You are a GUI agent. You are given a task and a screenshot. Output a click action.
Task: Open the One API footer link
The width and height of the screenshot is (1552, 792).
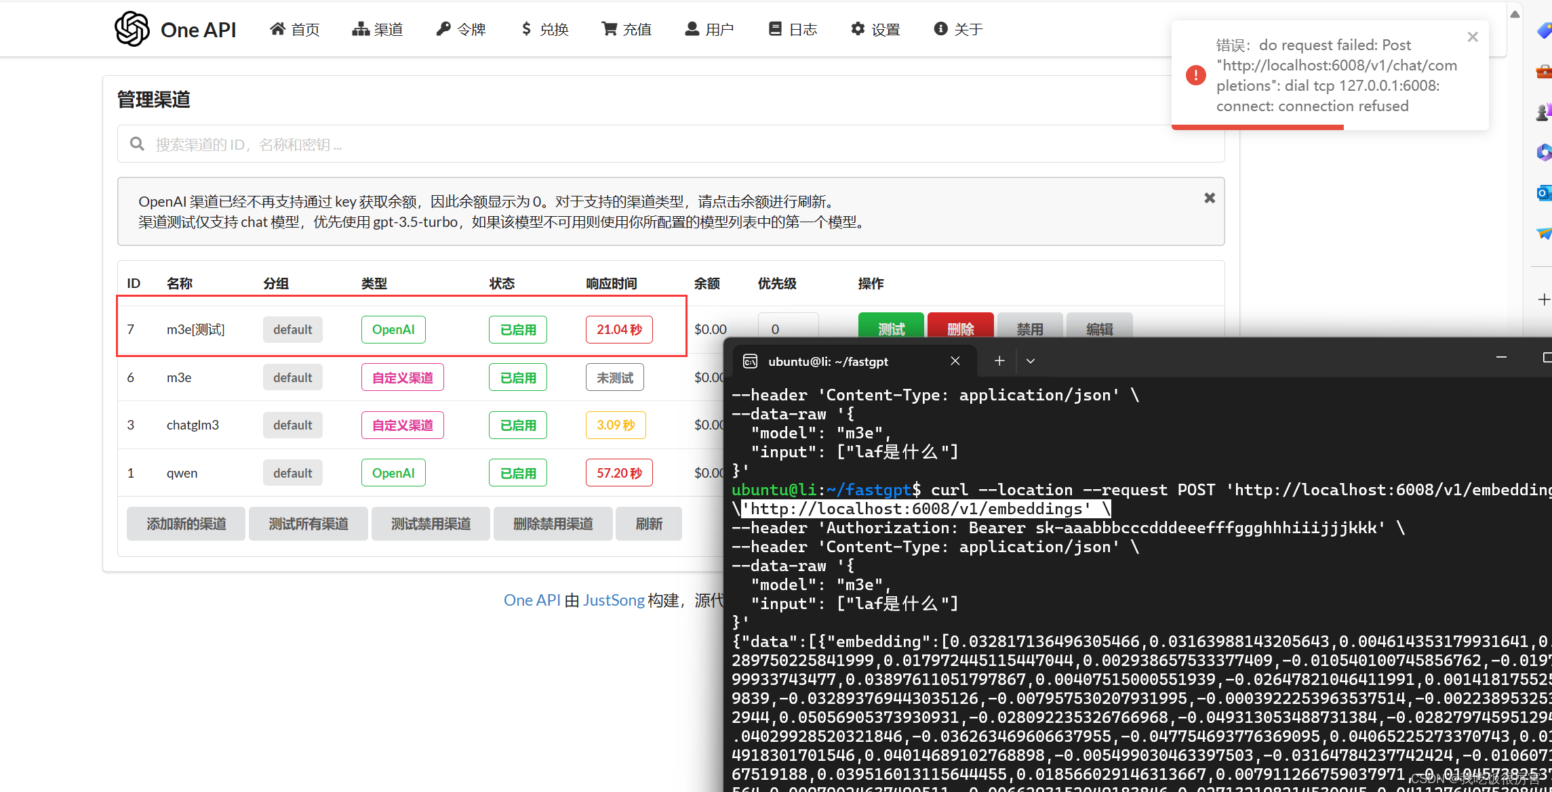(x=532, y=600)
